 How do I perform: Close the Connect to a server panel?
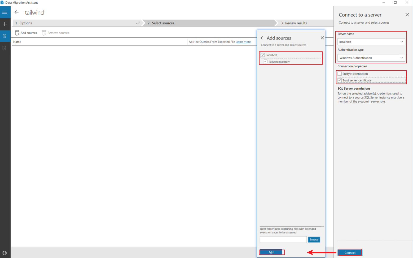pos(407,15)
